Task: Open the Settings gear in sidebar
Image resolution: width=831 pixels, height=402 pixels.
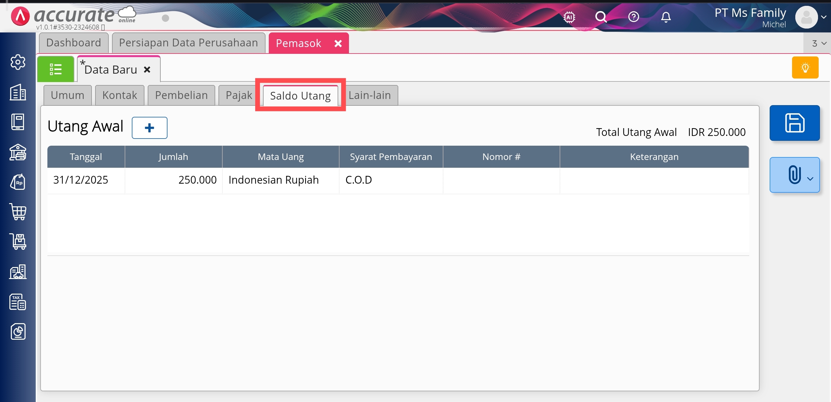Action: (x=18, y=62)
